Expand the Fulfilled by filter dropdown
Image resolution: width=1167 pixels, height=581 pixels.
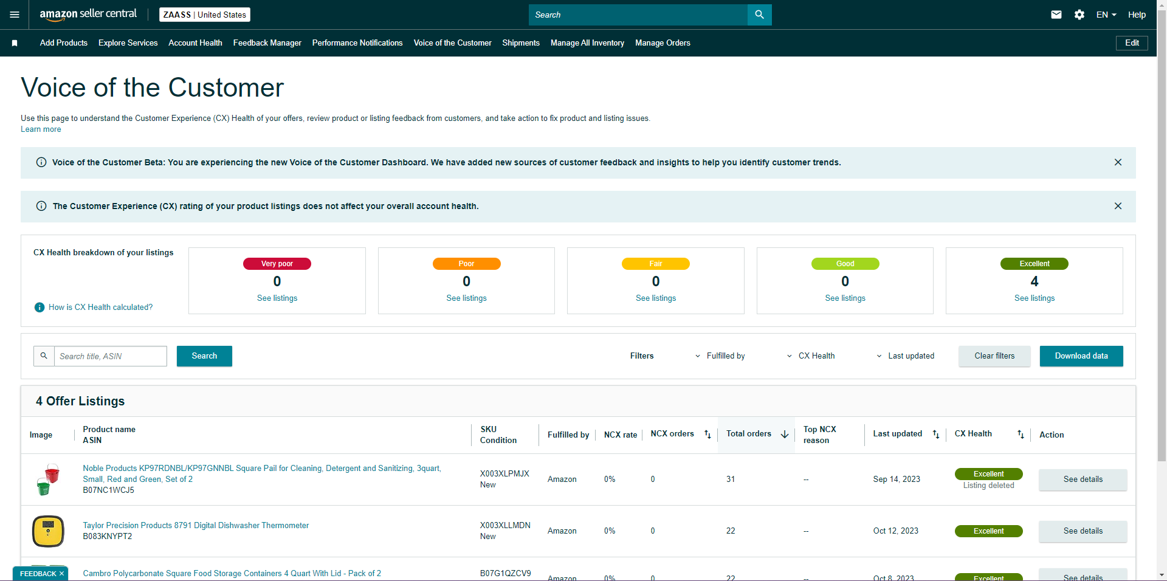tap(720, 356)
